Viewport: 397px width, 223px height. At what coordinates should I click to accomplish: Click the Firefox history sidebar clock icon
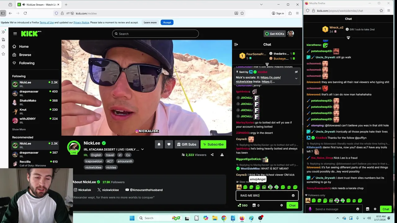pos(3,47)
